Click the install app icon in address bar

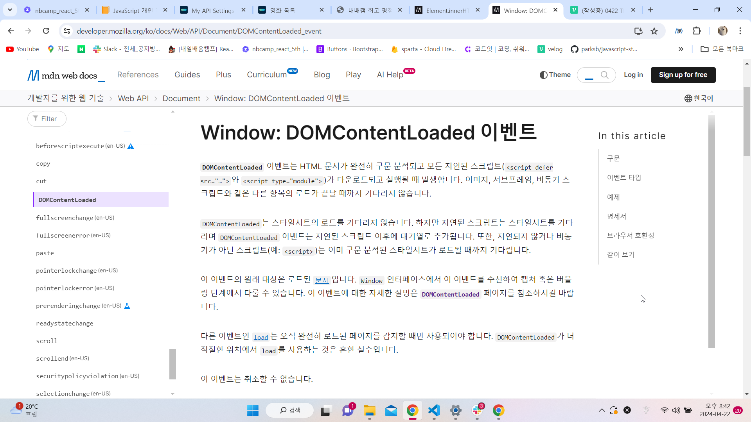pyautogui.click(x=638, y=31)
